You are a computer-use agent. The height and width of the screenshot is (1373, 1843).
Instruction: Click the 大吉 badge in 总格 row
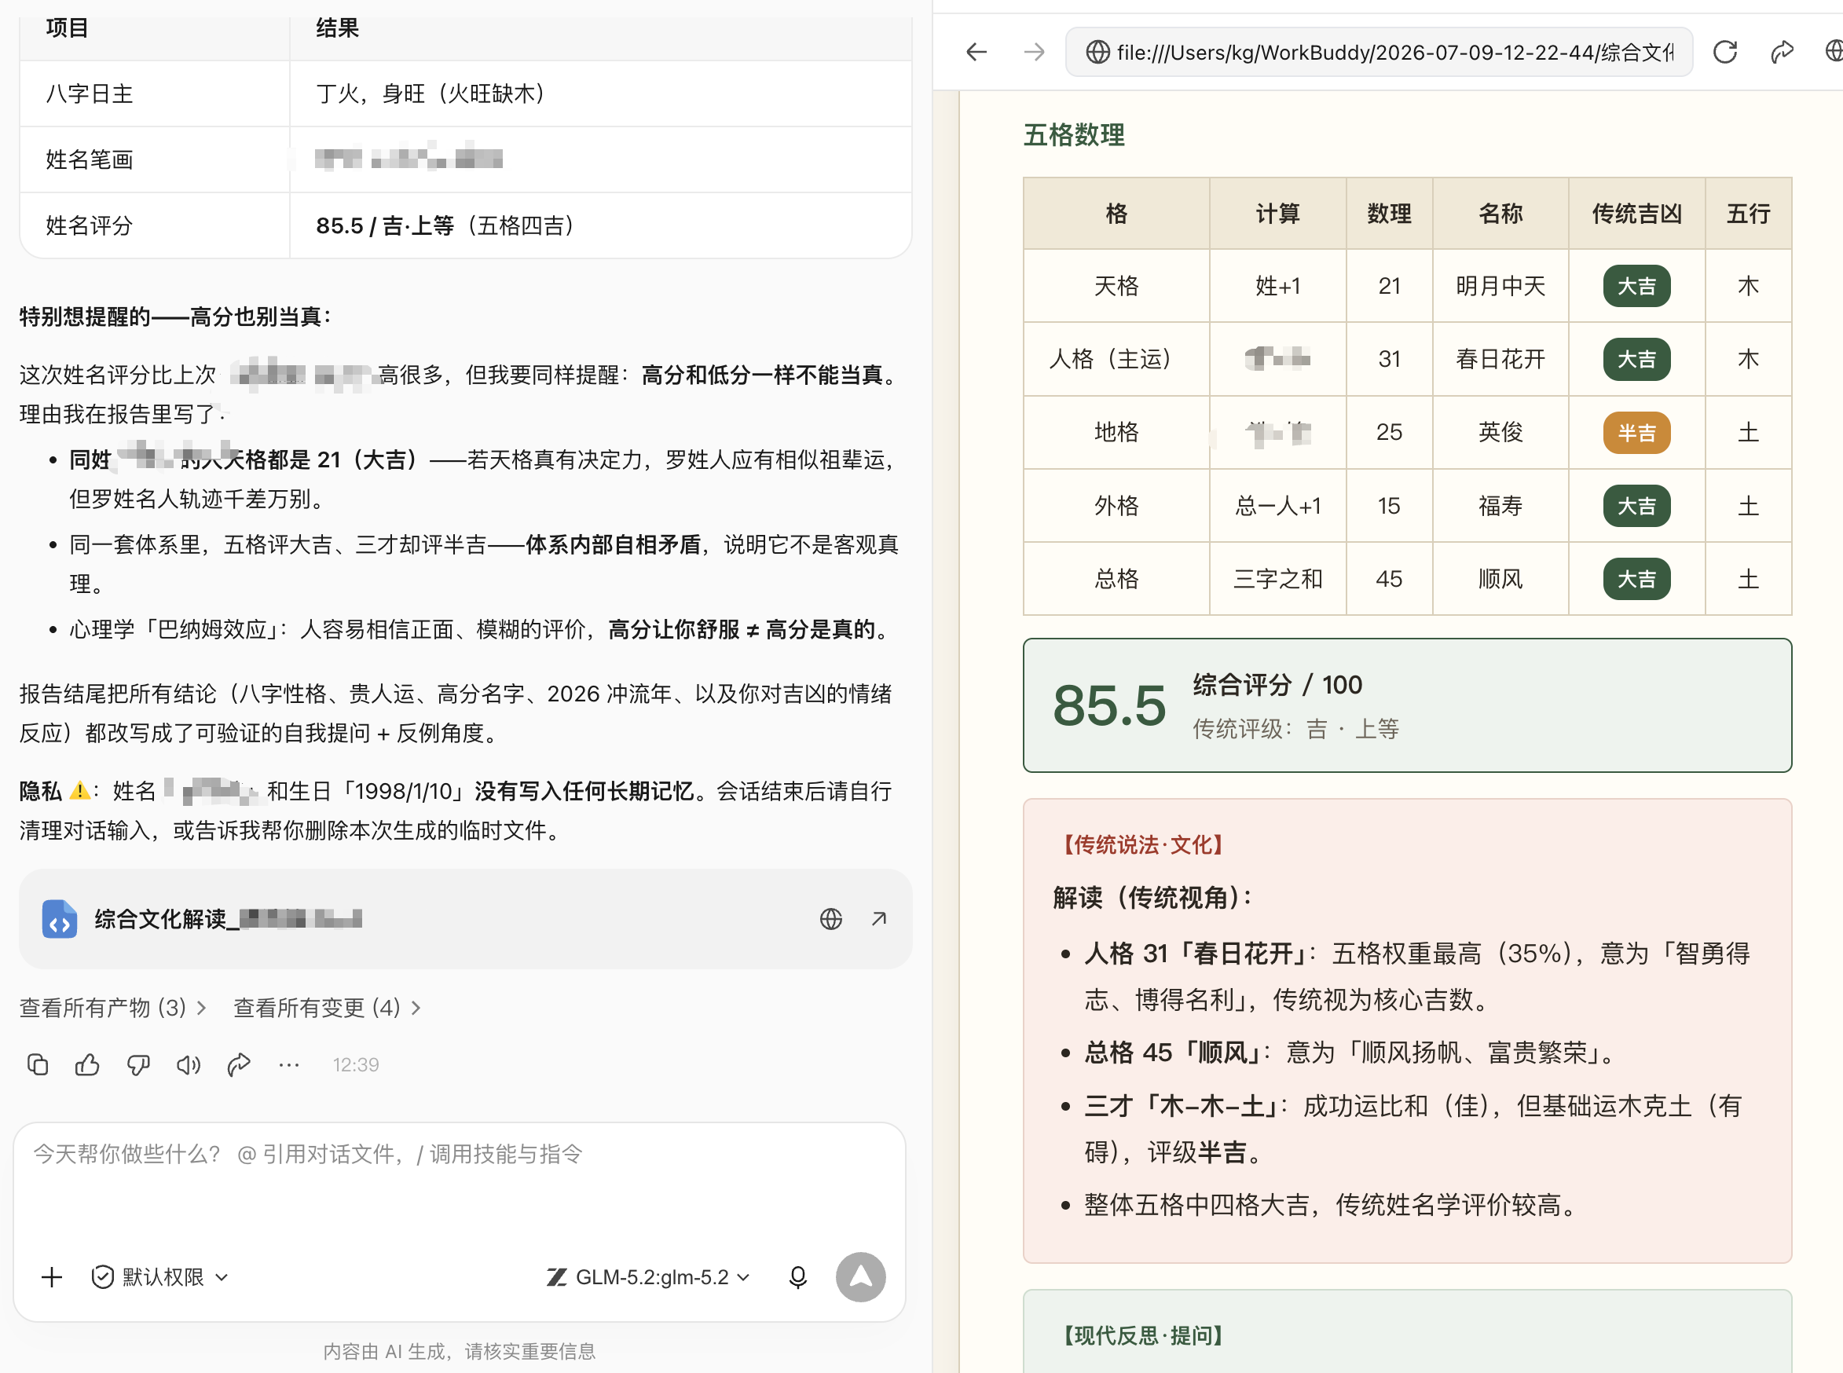(1636, 578)
